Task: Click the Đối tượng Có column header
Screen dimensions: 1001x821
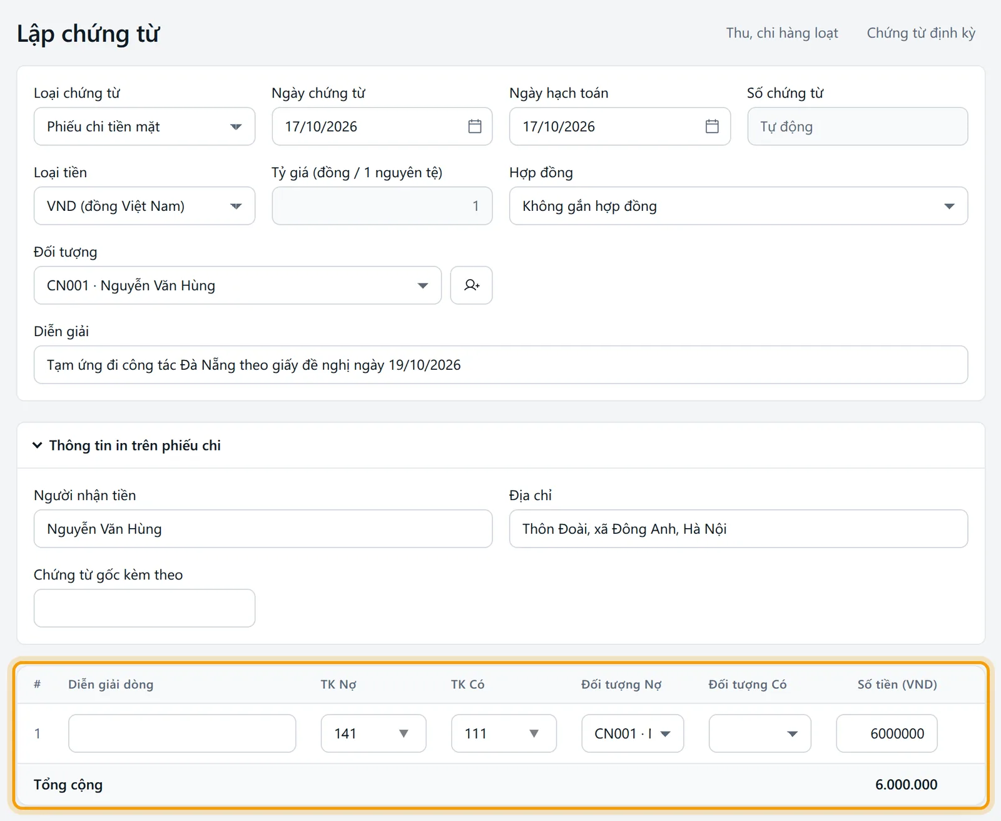Action: click(x=748, y=685)
